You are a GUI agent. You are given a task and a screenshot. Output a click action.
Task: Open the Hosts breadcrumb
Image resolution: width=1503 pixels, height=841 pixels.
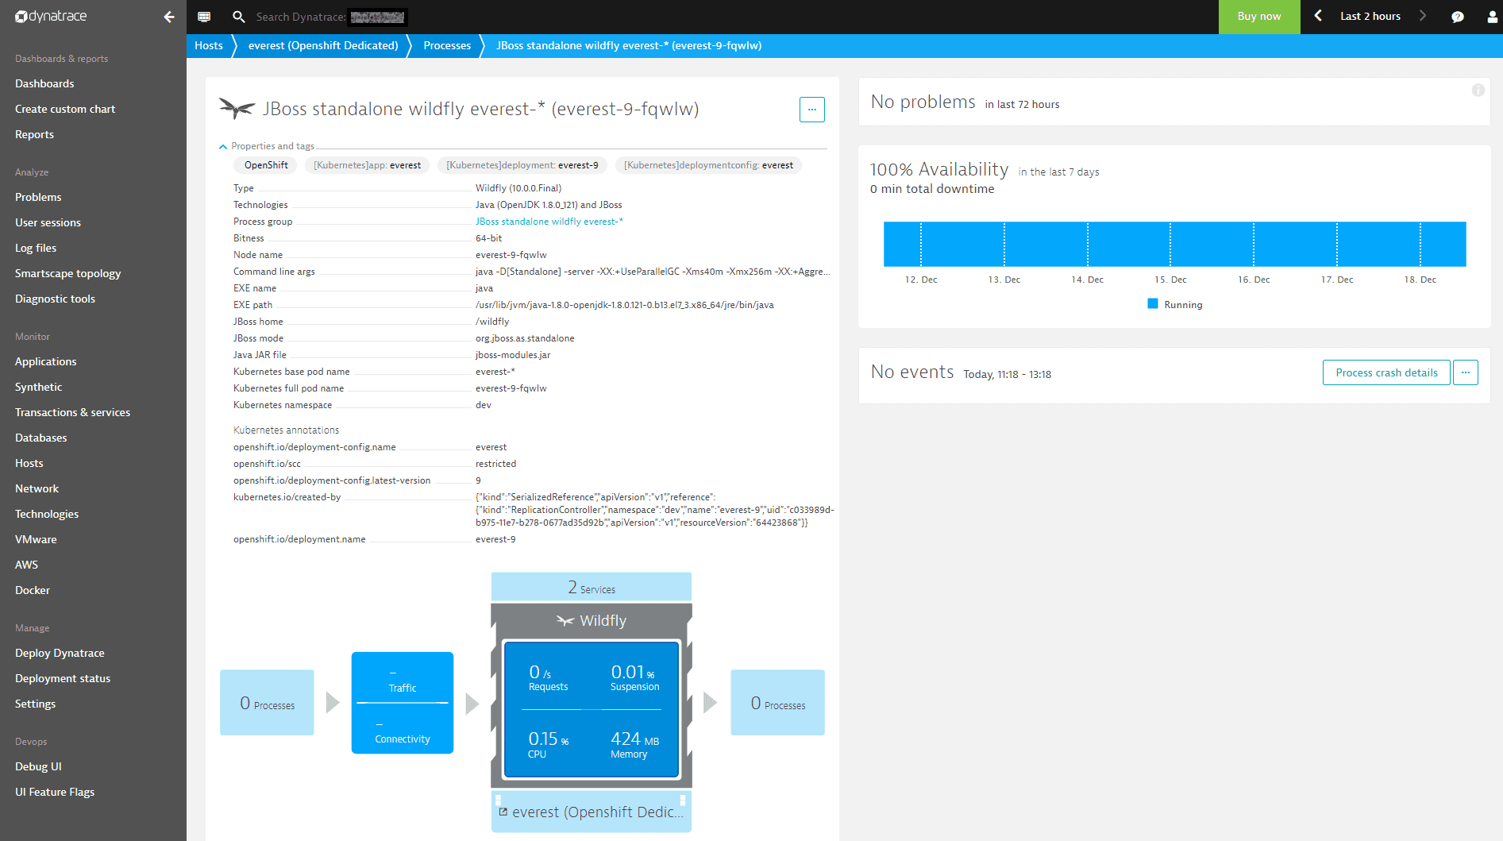click(209, 45)
